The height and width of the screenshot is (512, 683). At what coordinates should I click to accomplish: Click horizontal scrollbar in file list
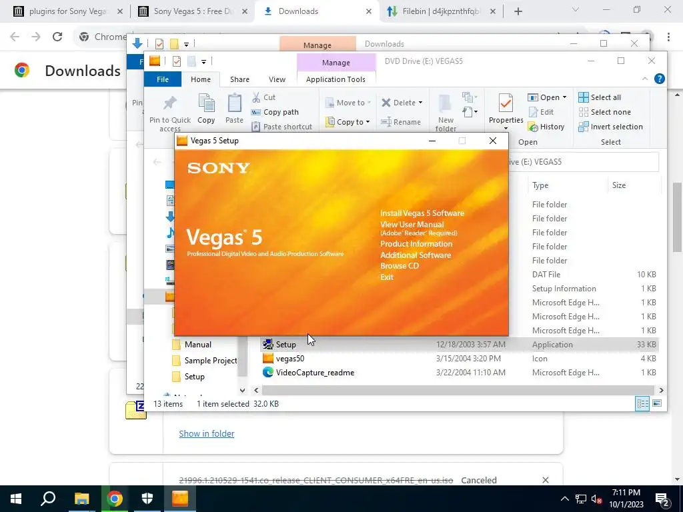[458, 390]
